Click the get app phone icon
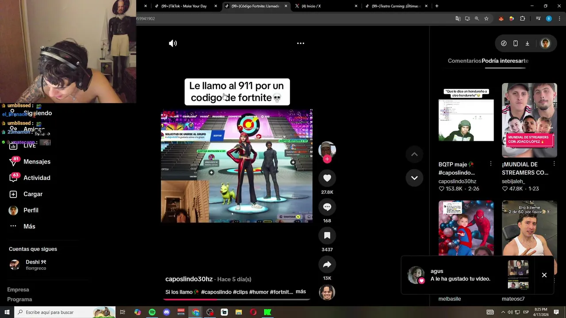This screenshot has width=566, height=318. point(516,43)
